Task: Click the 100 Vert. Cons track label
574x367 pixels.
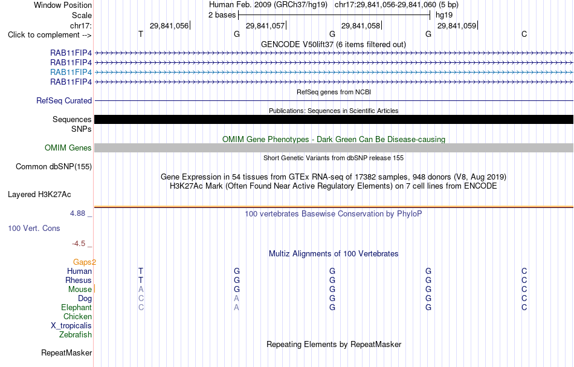Action: tap(34, 228)
